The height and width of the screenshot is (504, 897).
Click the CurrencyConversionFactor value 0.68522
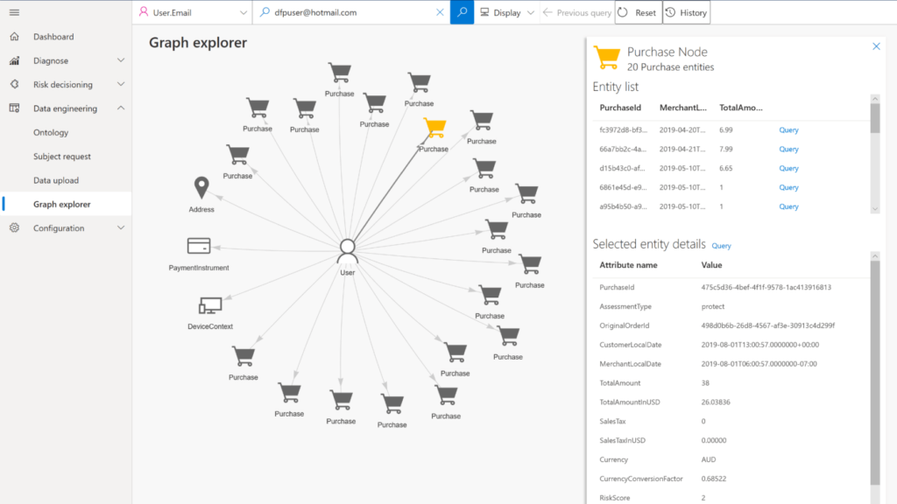(713, 479)
